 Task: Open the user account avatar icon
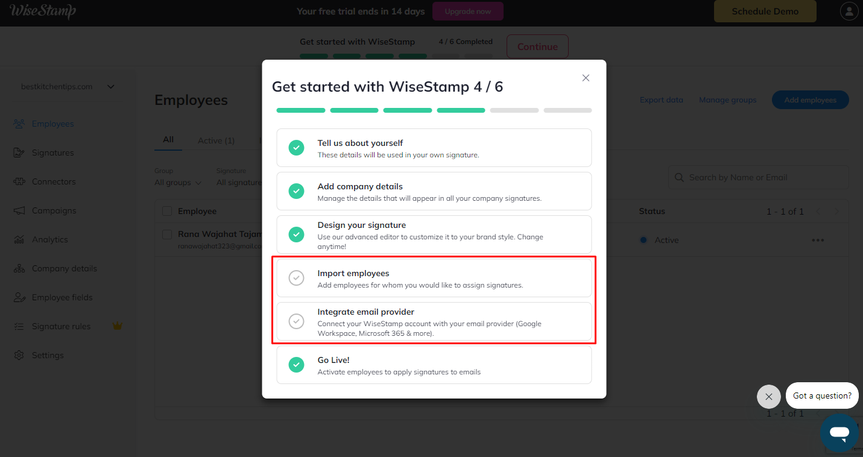(849, 11)
